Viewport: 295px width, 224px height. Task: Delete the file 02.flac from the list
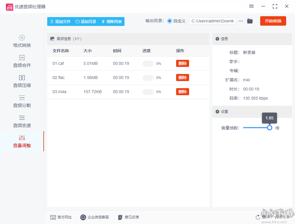pyautogui.click(x=182, y=78)
